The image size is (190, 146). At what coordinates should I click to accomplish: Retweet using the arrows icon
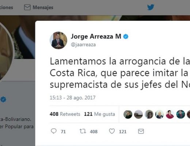83,131
